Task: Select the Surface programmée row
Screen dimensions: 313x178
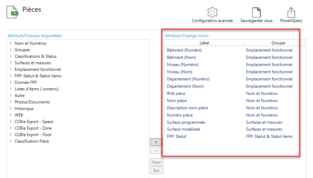Action: coord(186,122)
